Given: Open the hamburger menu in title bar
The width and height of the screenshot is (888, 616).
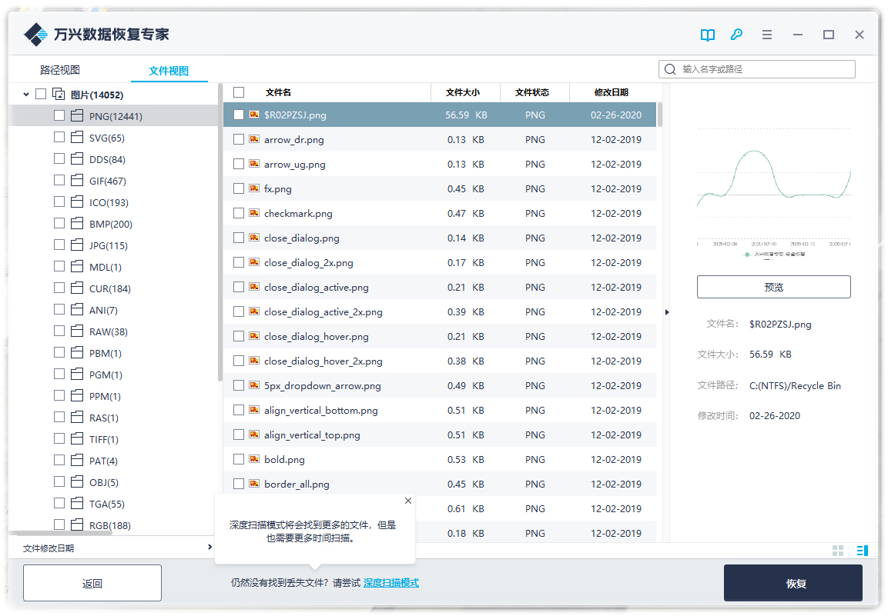Looking at the screenshot, I should 767,35.
